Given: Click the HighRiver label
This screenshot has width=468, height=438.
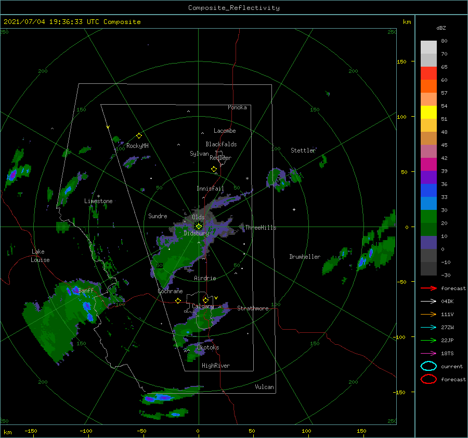Looking at the screenshot, I should coord(216,366).
